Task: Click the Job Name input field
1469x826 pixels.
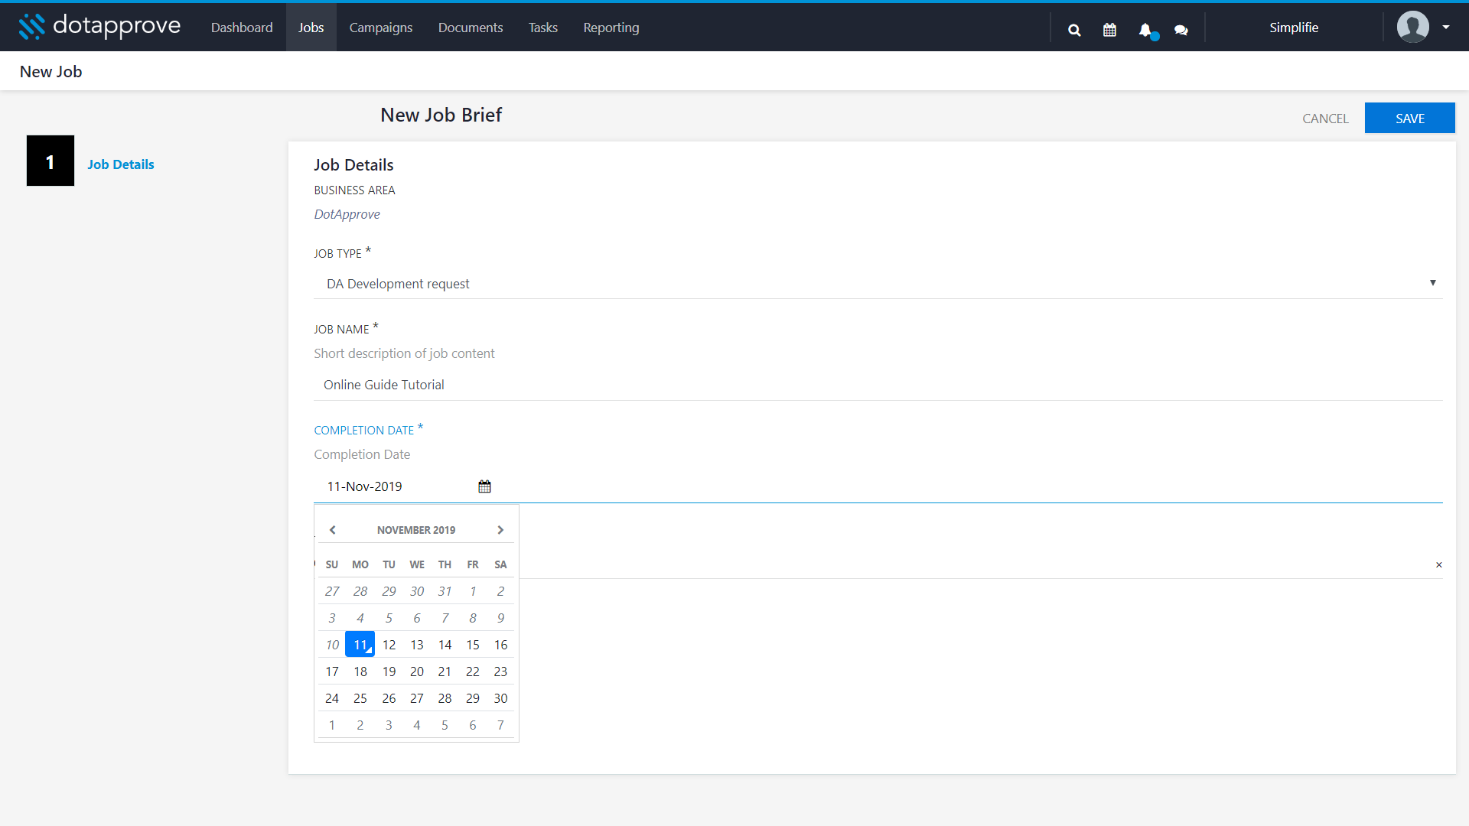Action: click(x=878, y=385)
